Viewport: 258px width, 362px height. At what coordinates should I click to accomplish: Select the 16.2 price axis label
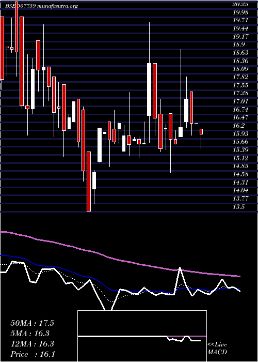click(238, 125)
